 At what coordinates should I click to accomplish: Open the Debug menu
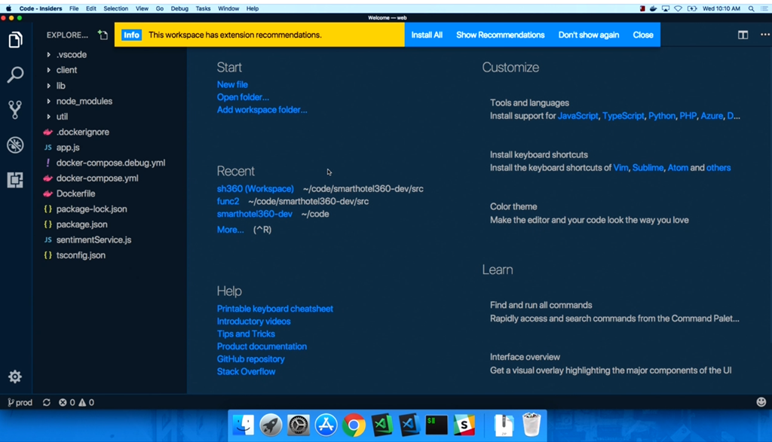[x=179, y=8]
